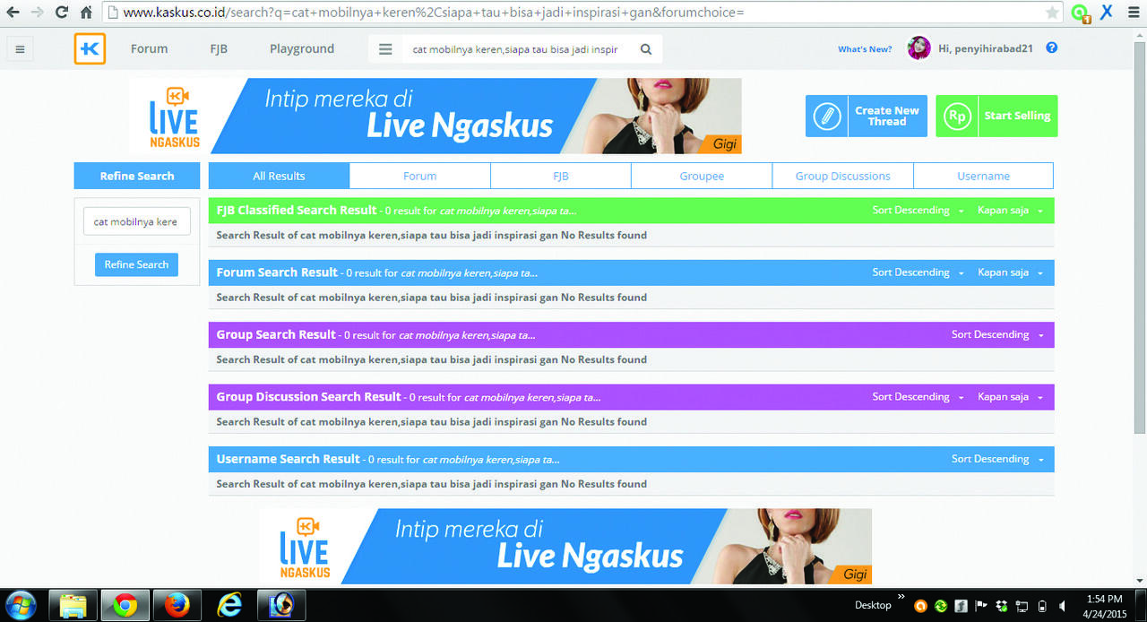Open the user avatar picture
The height and width of the screenshot is (622, 1147).
point(918,48)
